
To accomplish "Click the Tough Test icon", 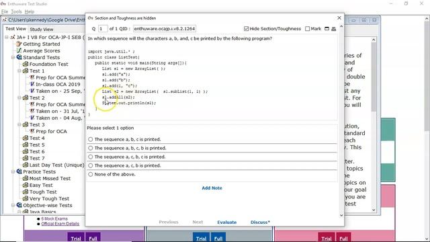I will pos(26,192).
